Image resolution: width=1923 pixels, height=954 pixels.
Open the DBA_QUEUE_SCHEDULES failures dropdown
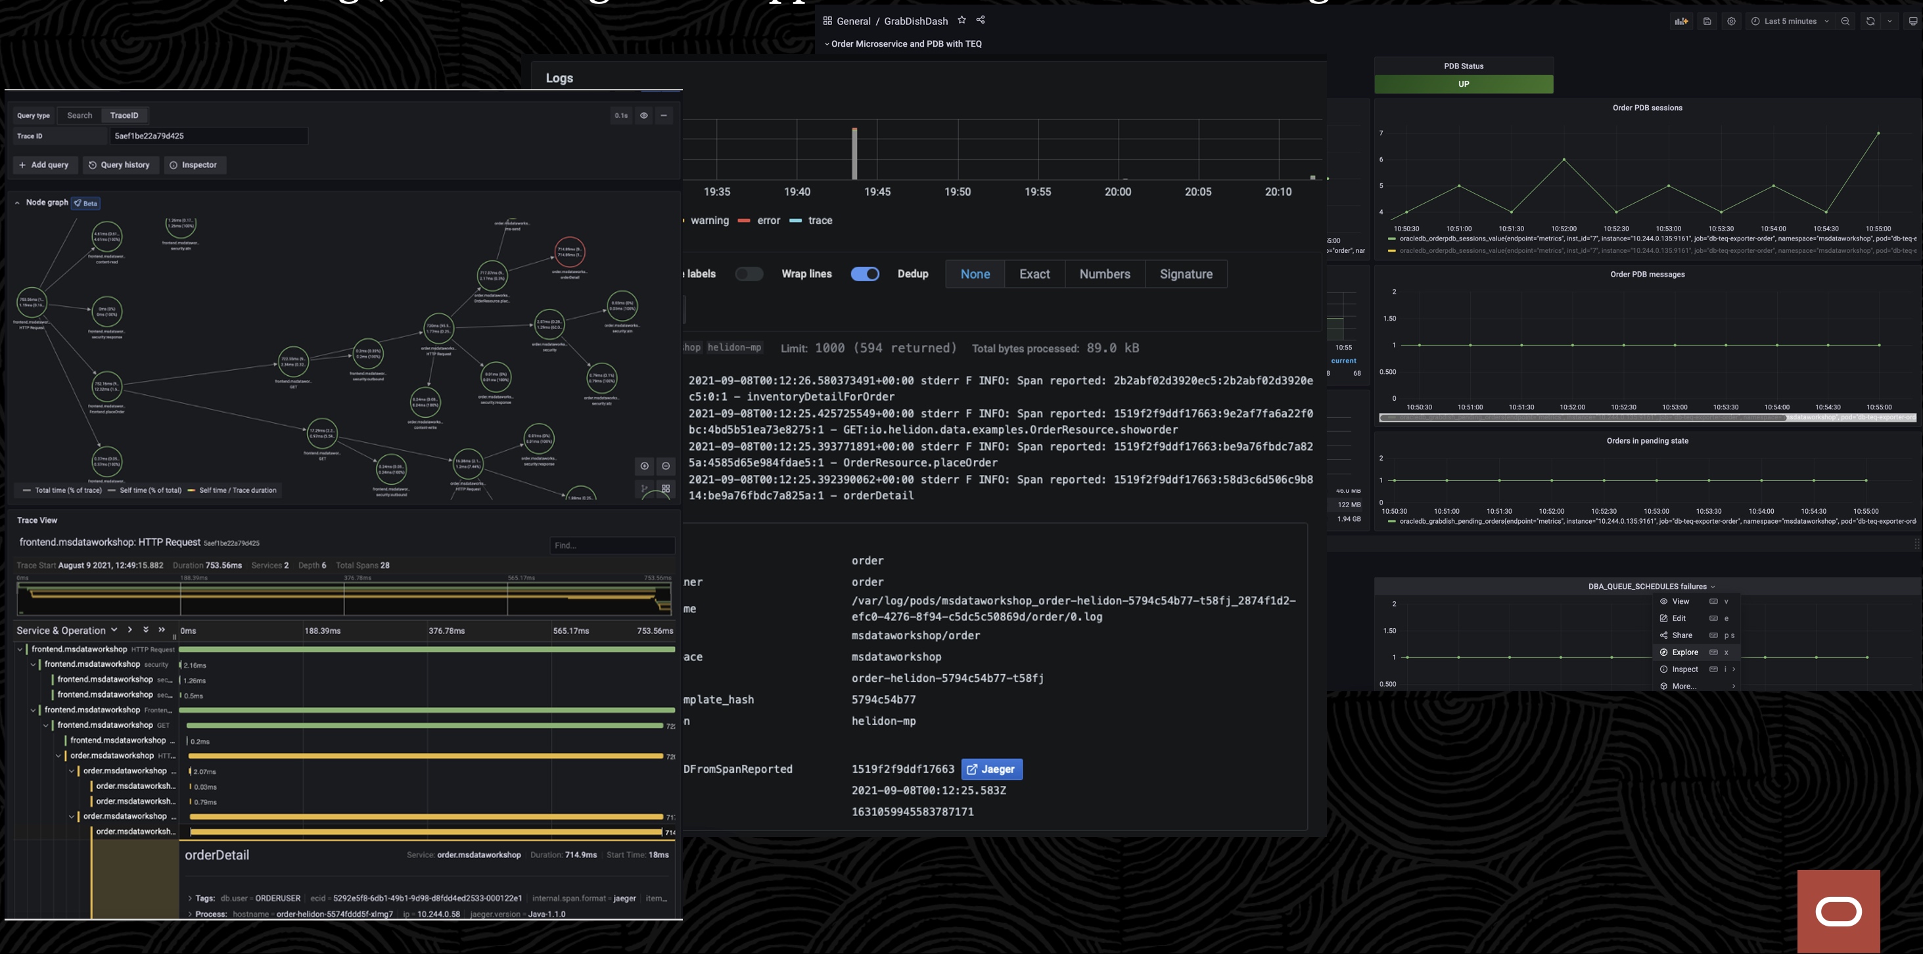1713,587
